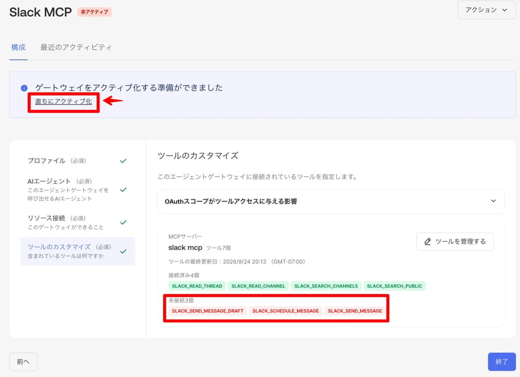Click the SLACK_SEND_MESSAGE_DRAFT tag
The height and width of the screenshot is (377, 520).
[x=207, y=311]
